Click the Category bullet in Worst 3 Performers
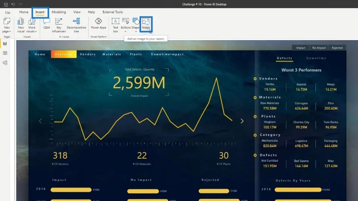358x201 pixels. click(x=255, y=135)
